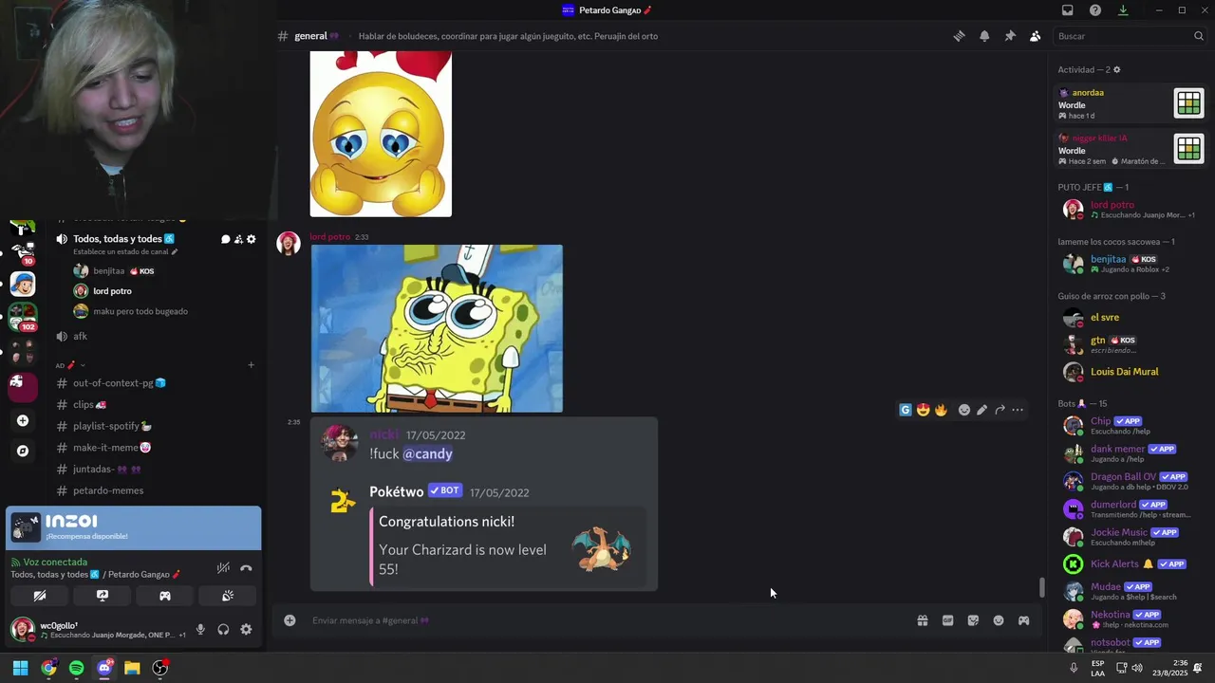Toggle microphone mute in user panel

(x=200, y=629)
